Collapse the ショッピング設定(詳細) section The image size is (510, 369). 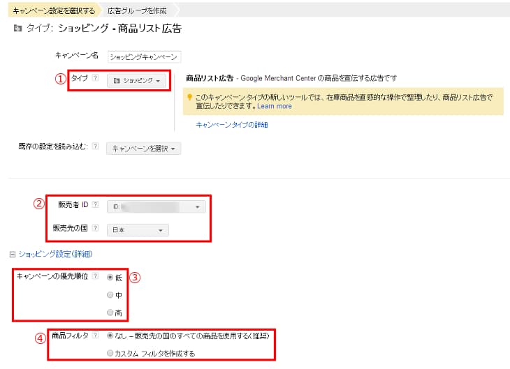click(x=10, y=254)
